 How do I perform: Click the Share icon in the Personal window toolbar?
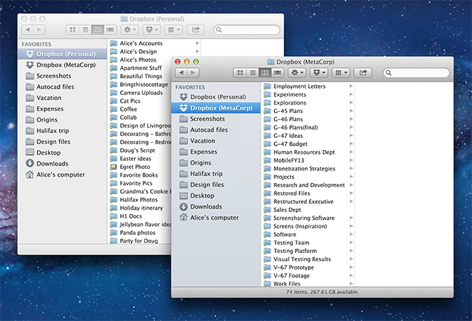pyautogui.click(x=195, y=30)
